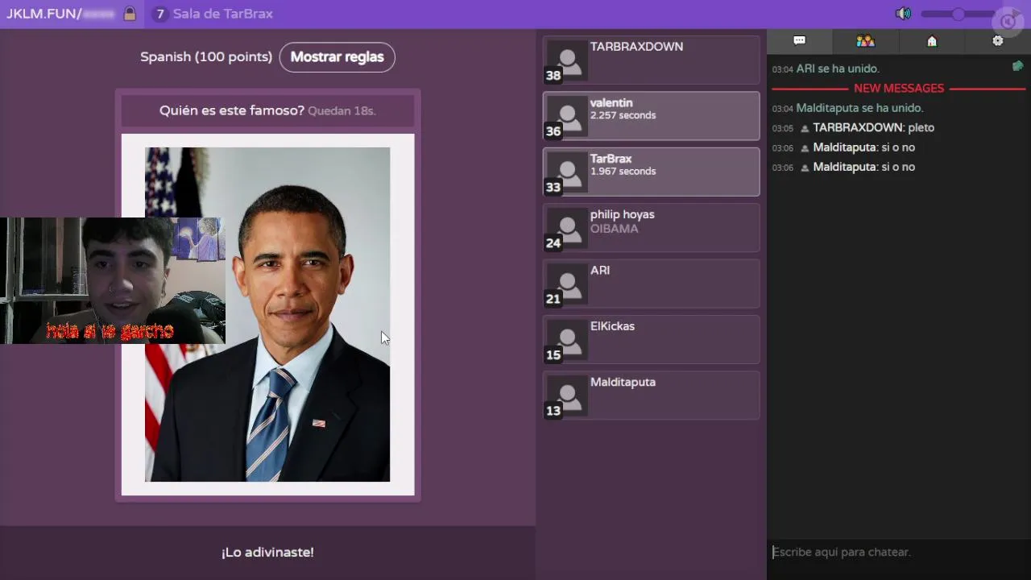1031x580 pixels.
Task: Select ElKickas's avatar icon
Action: tap(567, 340)
